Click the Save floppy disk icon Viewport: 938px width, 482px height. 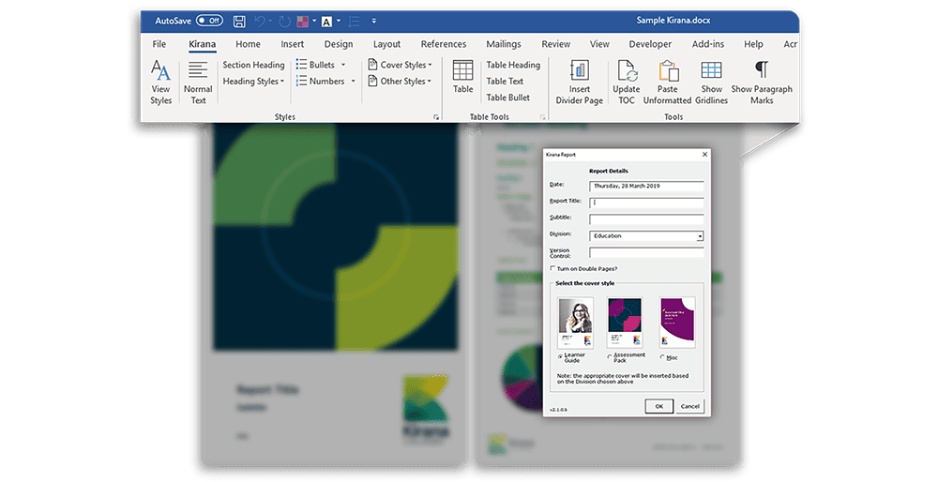(x=239, y=22)
